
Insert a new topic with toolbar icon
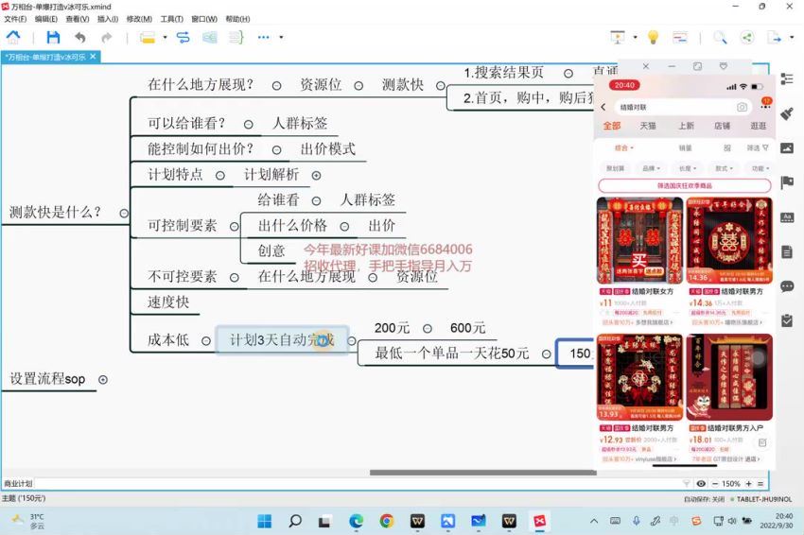[x=148, y=37]
